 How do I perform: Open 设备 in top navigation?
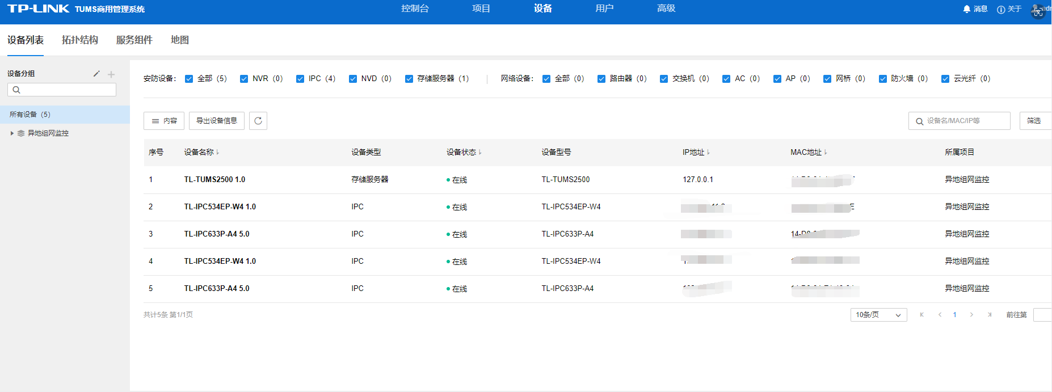pyautogui.click(x=543, y=9)
